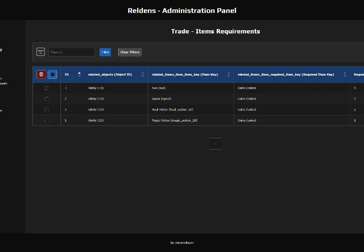This screenshot has height=252, width=364.
Task: Go to pagination page 1
Action: click(216, 144)
